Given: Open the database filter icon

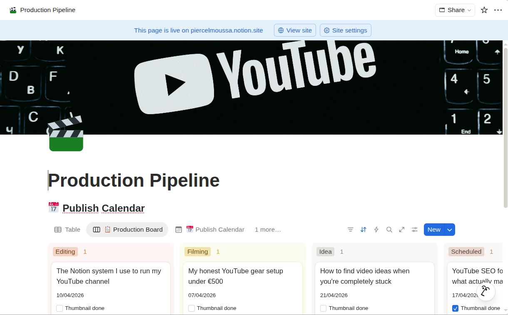Looking at the screenshot, I should (351, 230).
